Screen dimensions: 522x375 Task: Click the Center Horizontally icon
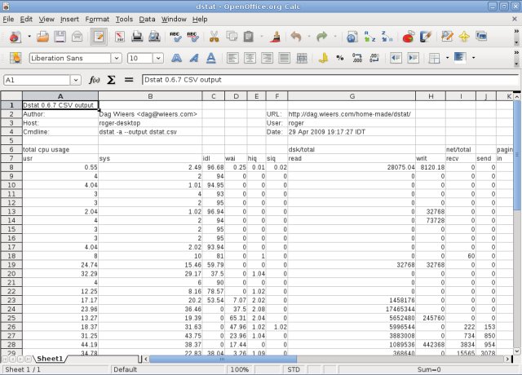coord(250,58)
